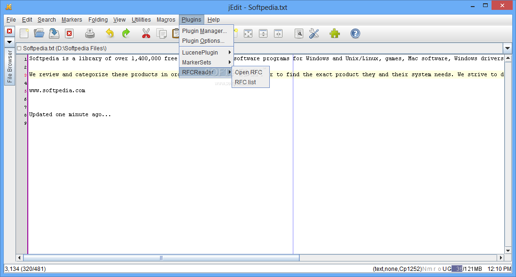Choose Open RFC in the submenu

tap(250, 72)
